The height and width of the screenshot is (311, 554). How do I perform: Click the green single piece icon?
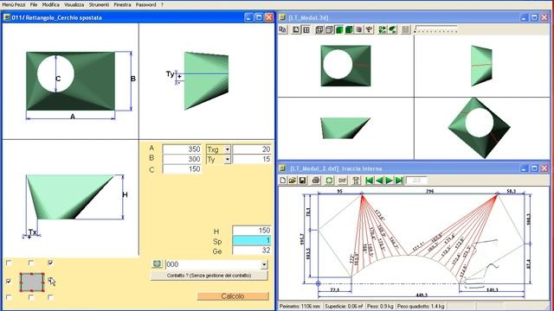(392, 30)
